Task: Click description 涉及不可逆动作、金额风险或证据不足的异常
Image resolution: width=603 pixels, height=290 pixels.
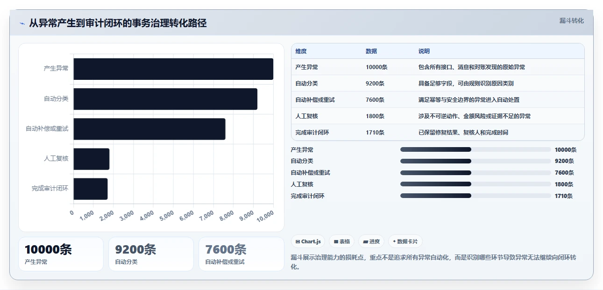Action: [475, 116]
